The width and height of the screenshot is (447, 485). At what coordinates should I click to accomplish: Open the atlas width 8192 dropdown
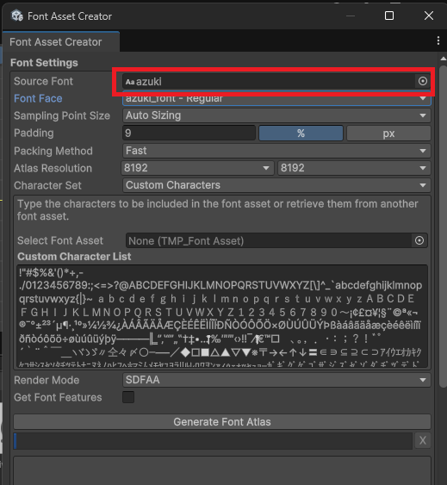(x=197, y=168)
